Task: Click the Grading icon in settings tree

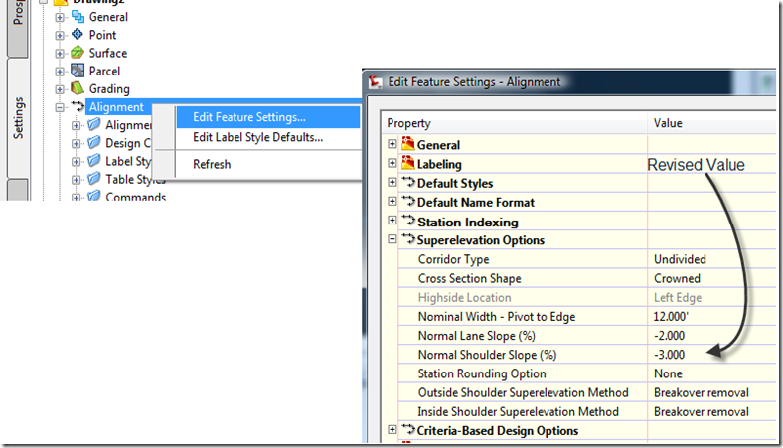Action: pyautogui.click(x=78, y=88)
